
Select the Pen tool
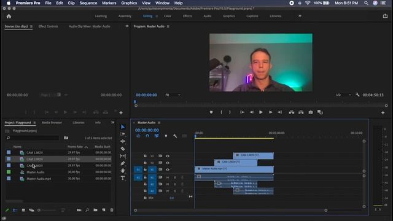[x=123, y=163]
